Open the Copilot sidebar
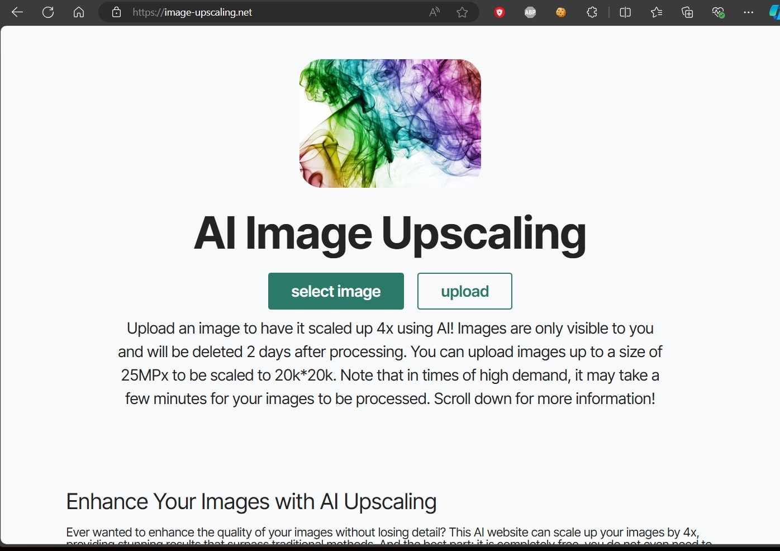Screen dimensions: 780x551 pos(772,12)
